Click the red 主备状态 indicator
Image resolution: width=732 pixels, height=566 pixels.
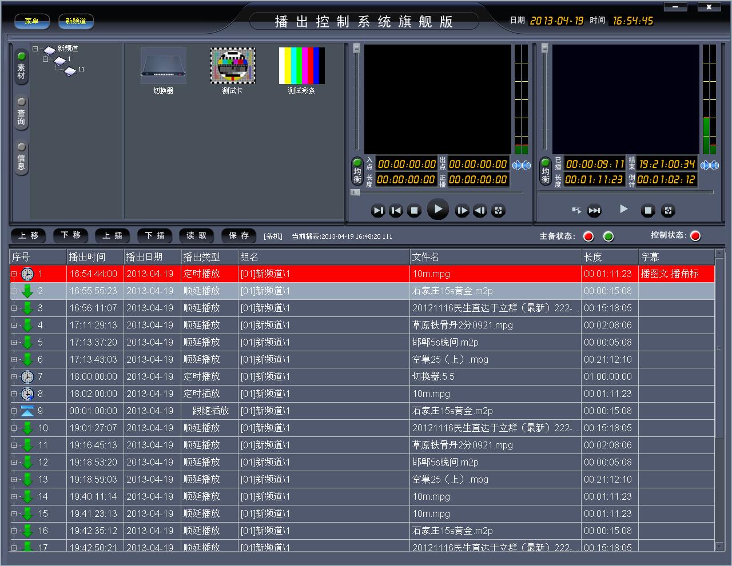click(588, 236)
